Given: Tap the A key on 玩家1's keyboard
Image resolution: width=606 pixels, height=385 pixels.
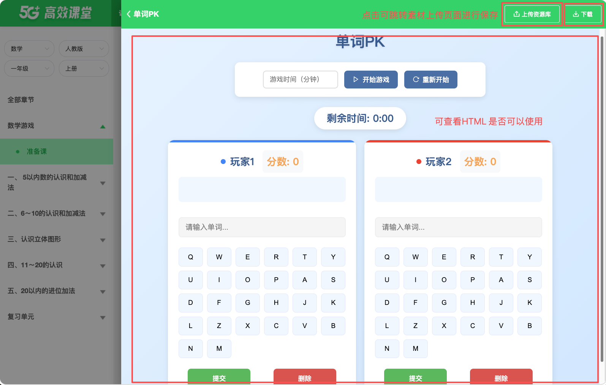Looking at the screenshot, I should pyautogui.click(x=305, y=280).
